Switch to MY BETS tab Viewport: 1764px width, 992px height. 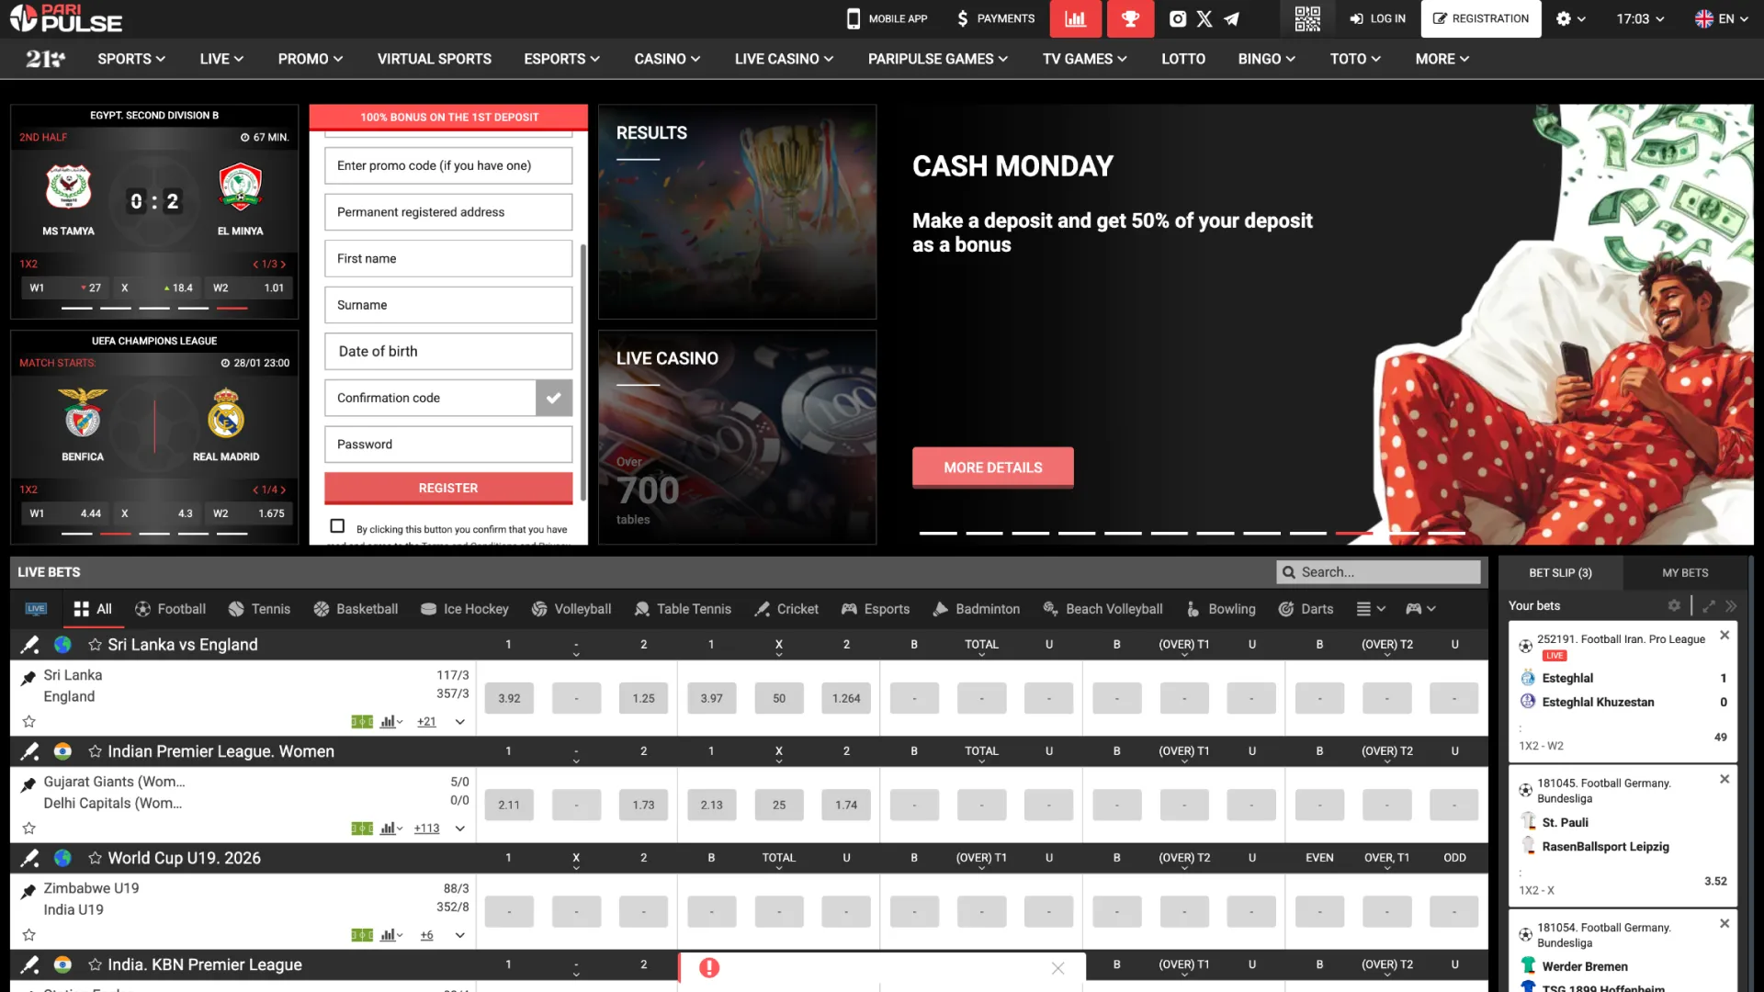(1685, 572)
